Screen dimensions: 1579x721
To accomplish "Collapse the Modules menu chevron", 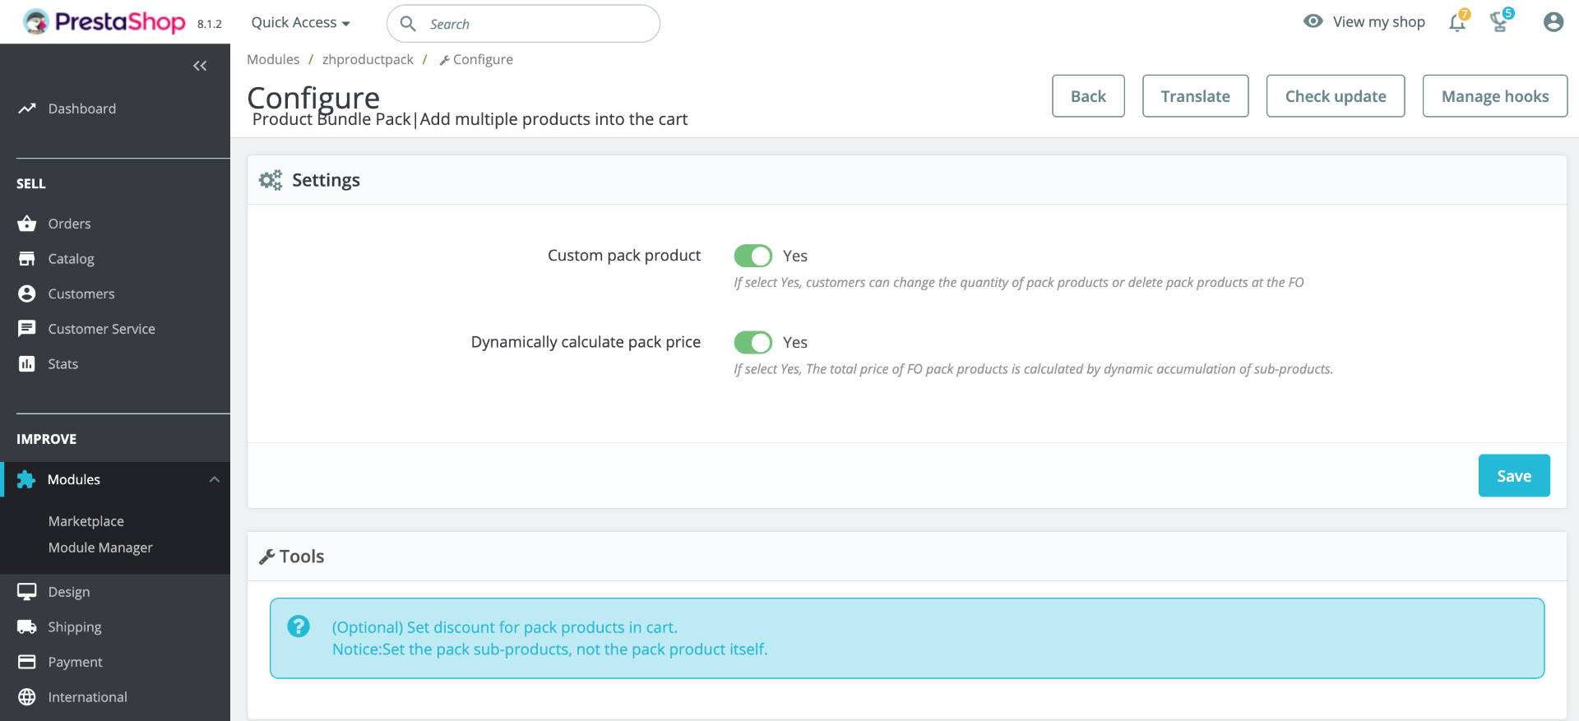I will [x=215, y=479].
